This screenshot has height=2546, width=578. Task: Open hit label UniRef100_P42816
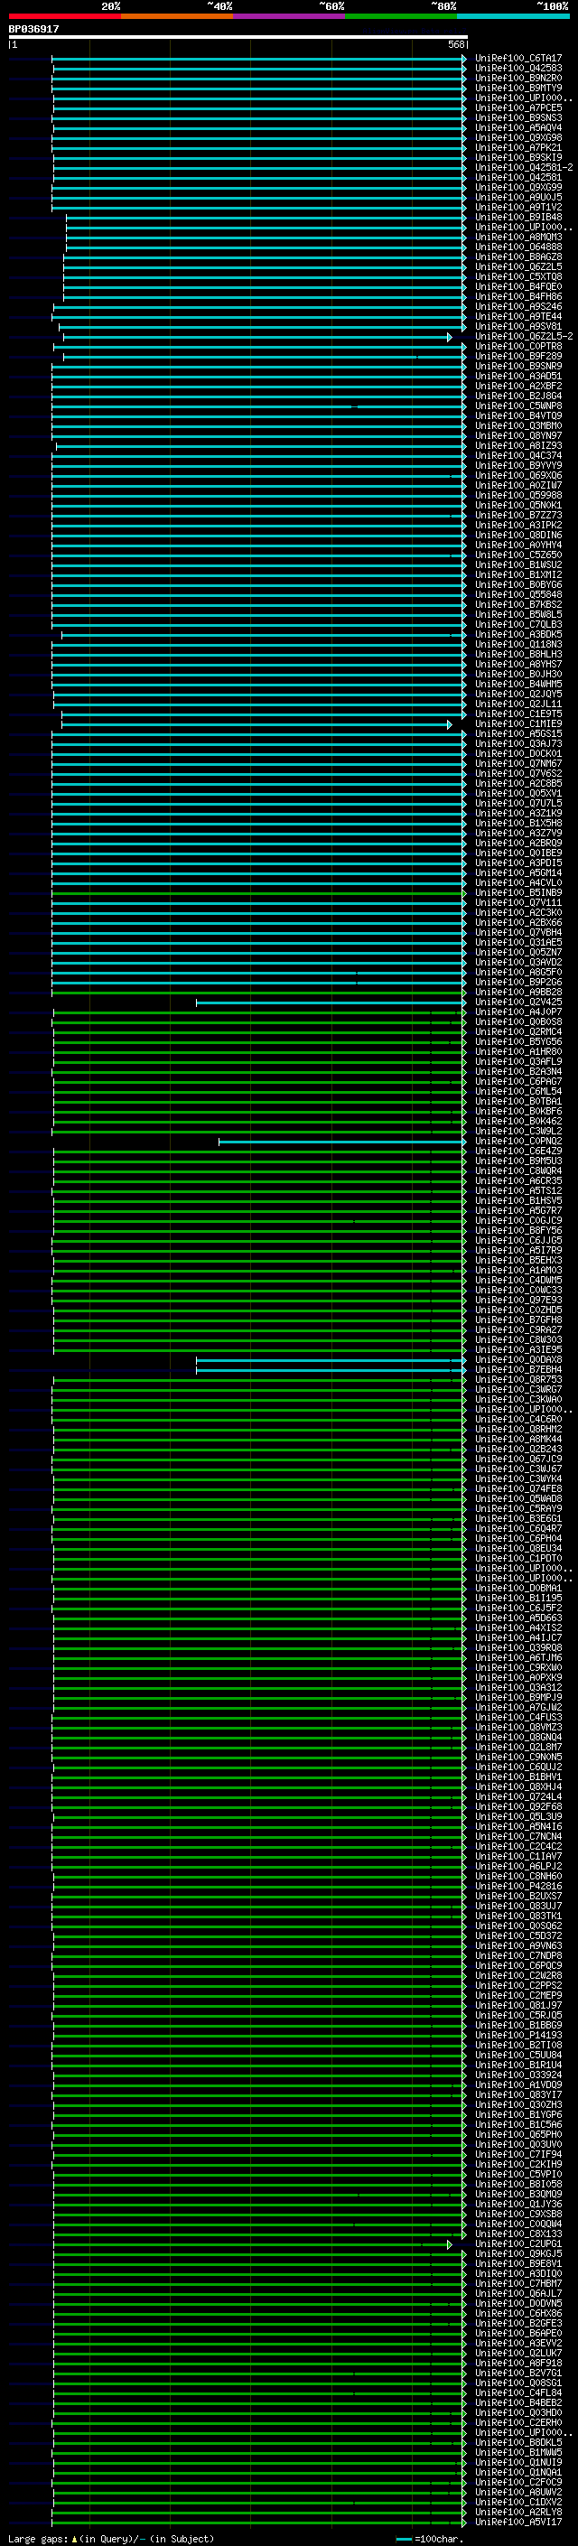pyautogui.click(x=518, y=1886)
